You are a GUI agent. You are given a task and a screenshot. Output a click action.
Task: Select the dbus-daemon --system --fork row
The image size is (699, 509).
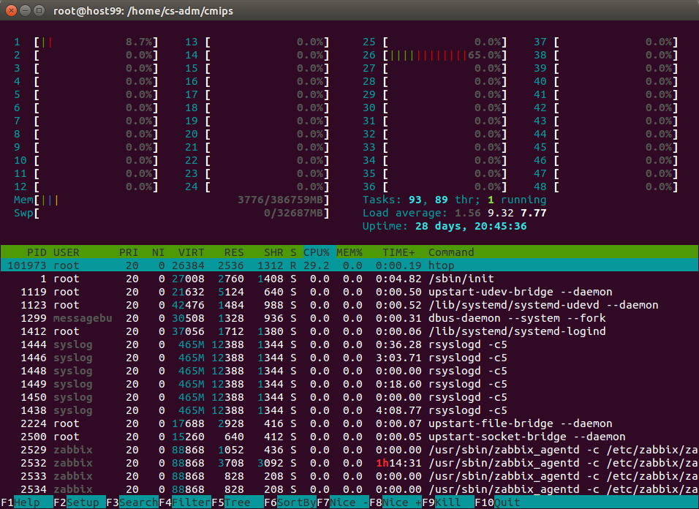click(349, 318)
